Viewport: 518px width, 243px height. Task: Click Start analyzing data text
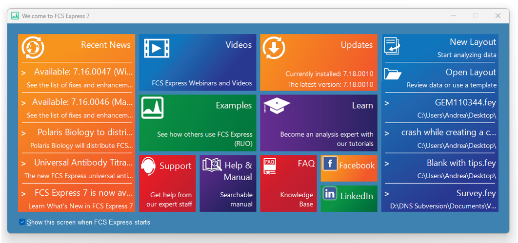[466, 55]
